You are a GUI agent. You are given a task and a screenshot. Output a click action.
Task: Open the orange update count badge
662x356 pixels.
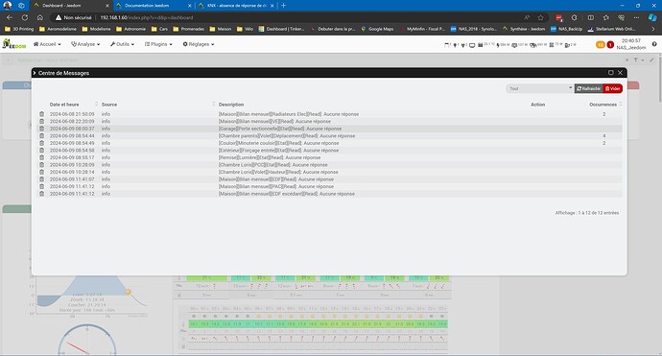click(601, 44)
